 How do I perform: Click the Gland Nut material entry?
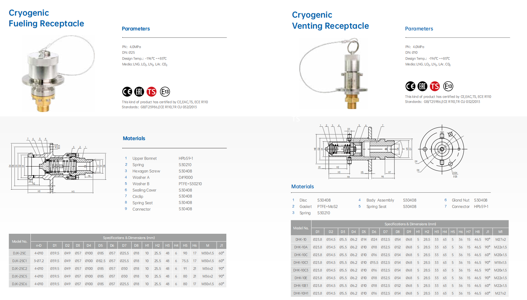(460, 200)
